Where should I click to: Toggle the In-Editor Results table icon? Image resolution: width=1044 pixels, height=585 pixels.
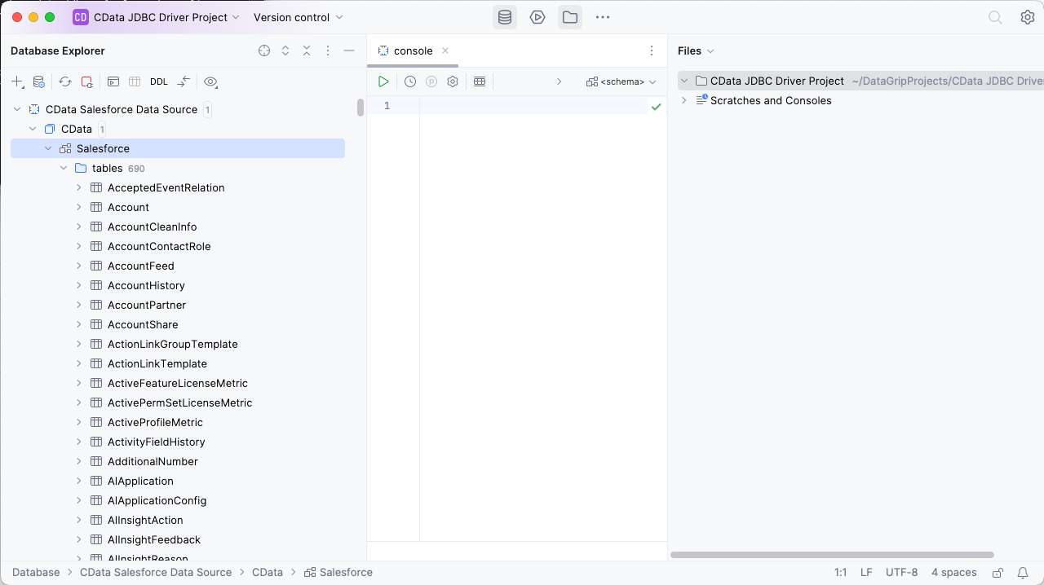[x=480, y=81]
